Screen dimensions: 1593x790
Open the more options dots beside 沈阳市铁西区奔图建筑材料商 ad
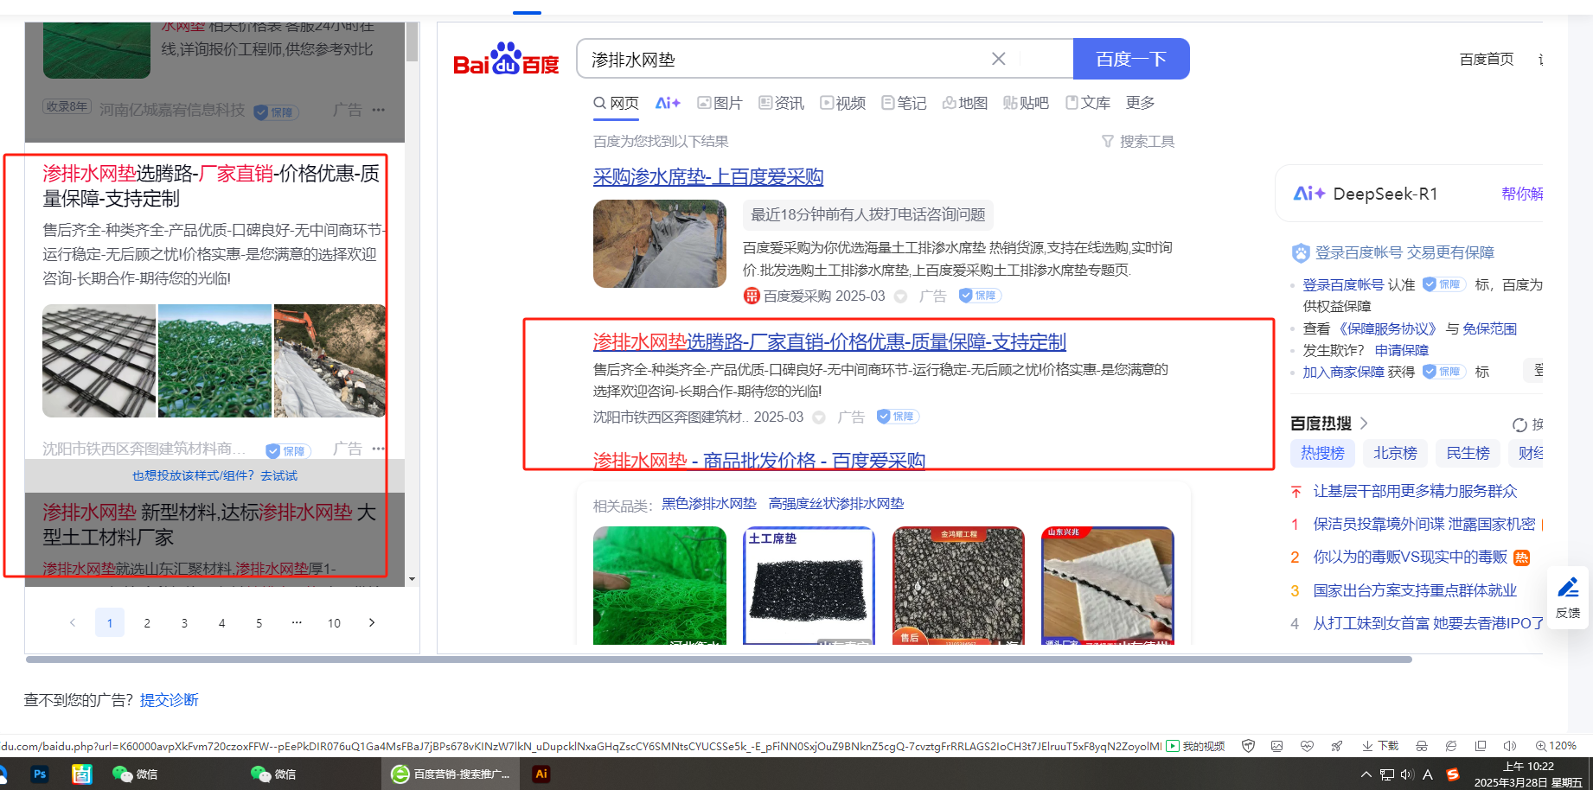point(379,449)
